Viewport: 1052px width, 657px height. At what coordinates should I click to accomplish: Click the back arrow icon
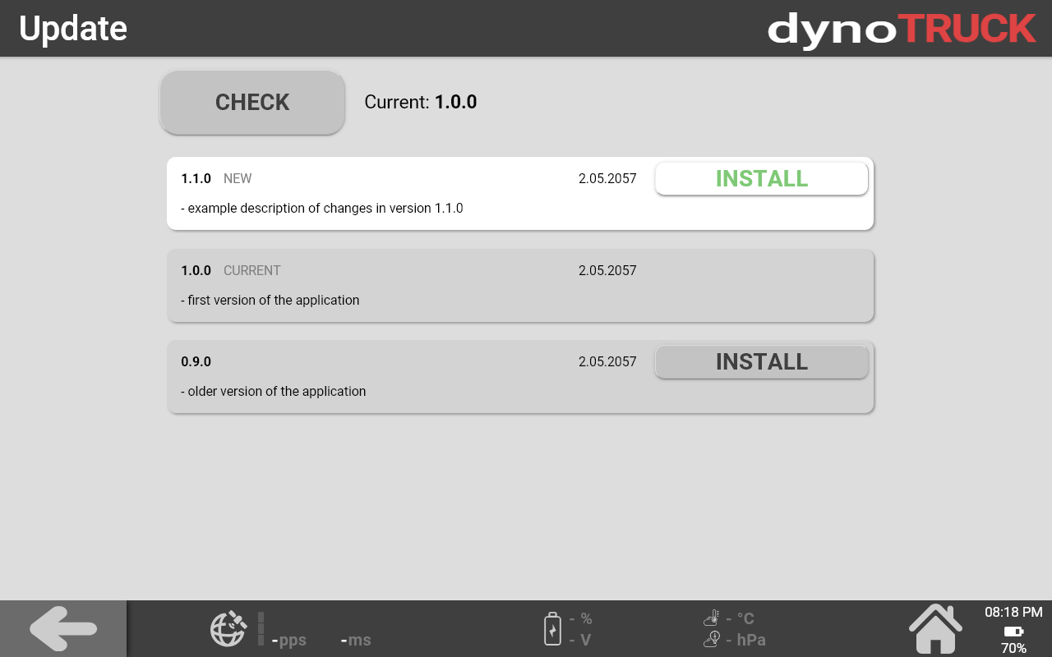click(63, 629)
